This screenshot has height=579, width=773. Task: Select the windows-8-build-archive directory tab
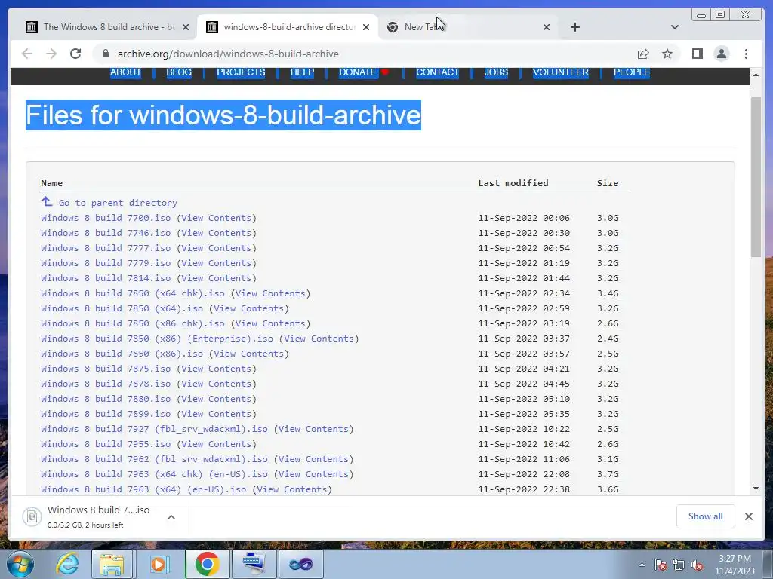point(288,27)
